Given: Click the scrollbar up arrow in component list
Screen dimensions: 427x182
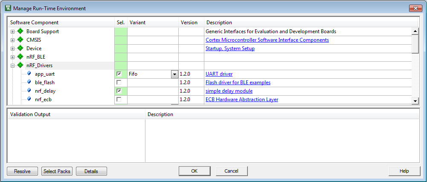Looking at the screenshot, I should 415,31.
